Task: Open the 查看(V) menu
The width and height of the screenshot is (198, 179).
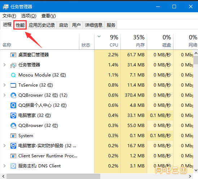Action: point(49,16)
